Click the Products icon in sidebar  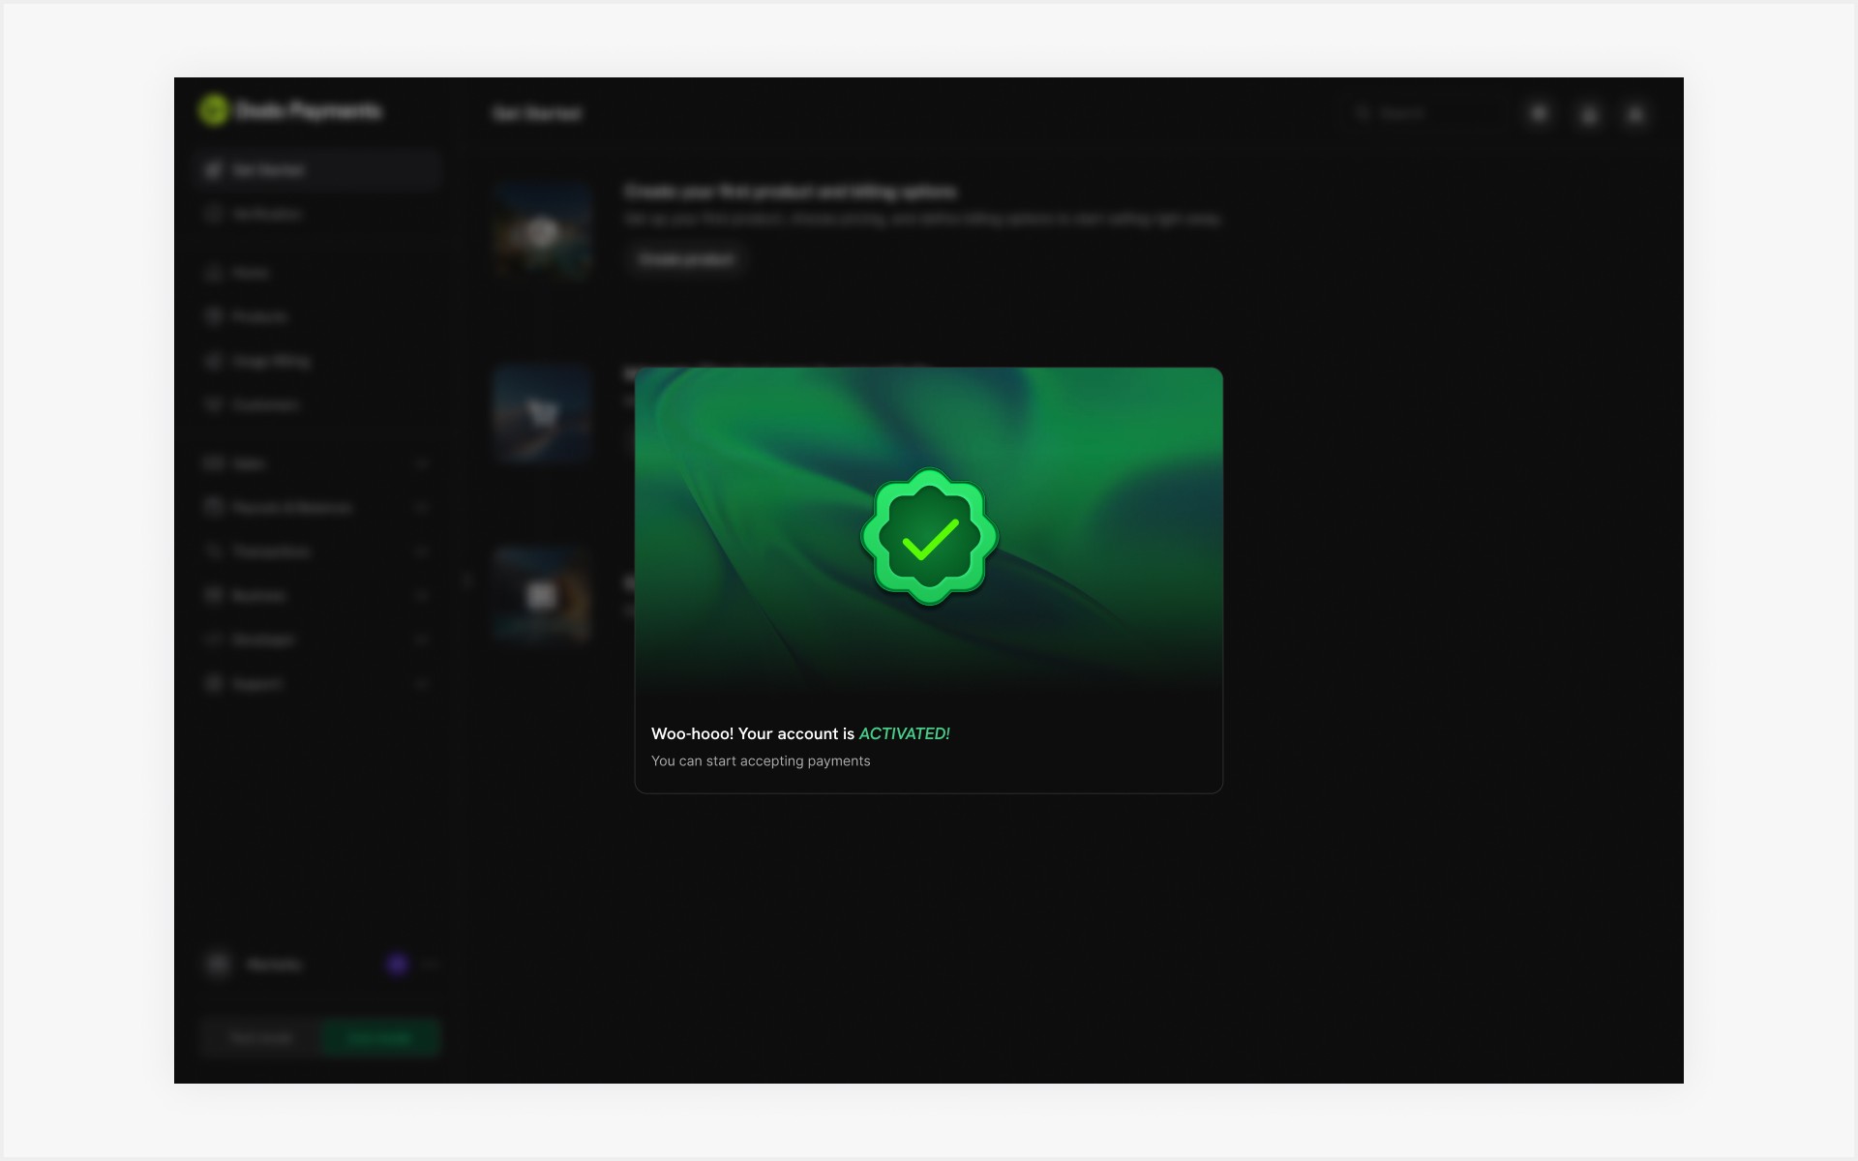(x=214, y=316)
